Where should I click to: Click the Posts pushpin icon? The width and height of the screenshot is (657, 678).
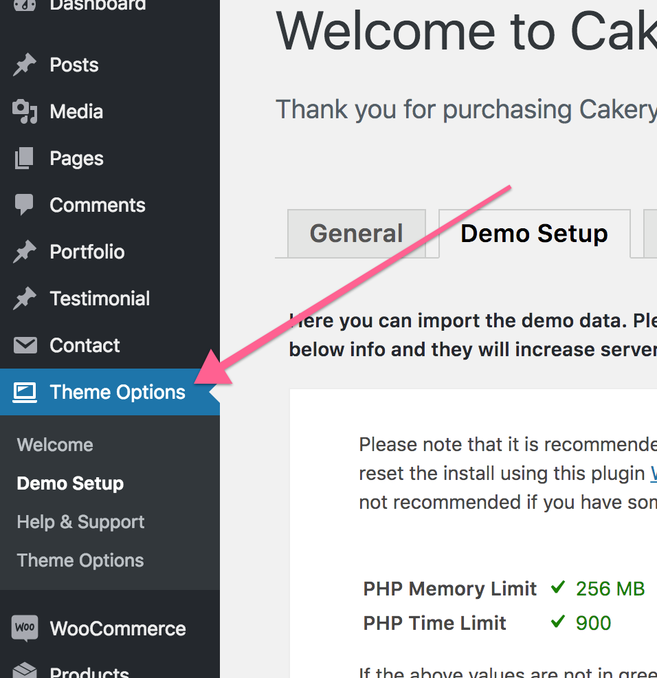[25, 65]
